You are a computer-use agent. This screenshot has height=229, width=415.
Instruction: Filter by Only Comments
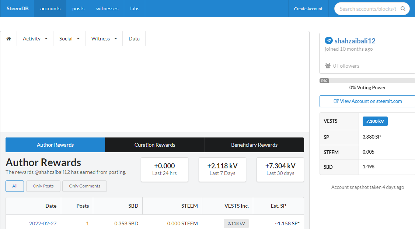click(x=85, y=186)
